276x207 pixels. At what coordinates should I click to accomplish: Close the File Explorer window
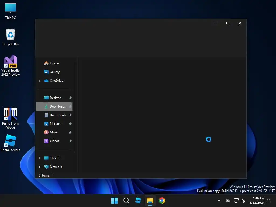240,23
